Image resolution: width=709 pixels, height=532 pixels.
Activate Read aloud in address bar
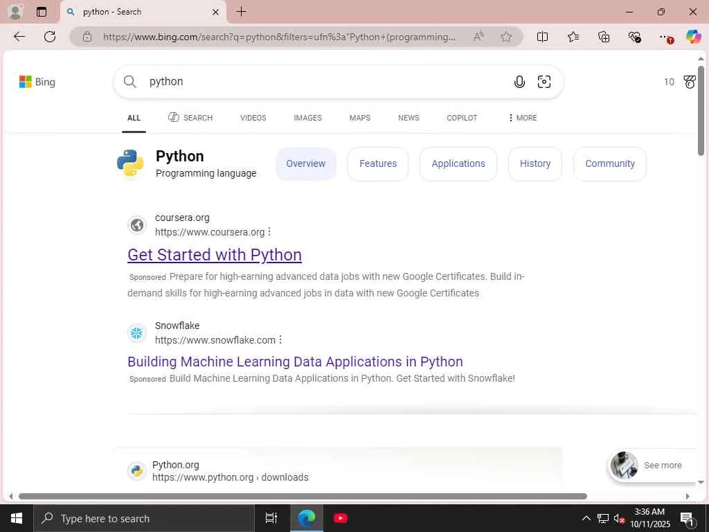[478, 37]
